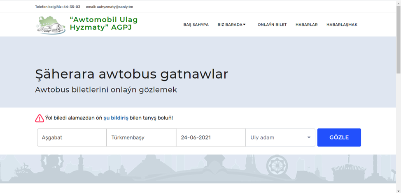Viewport: 401px width, 193px height.
Task: Focus the Aşgabat departure field
Action: pos(72,137)
